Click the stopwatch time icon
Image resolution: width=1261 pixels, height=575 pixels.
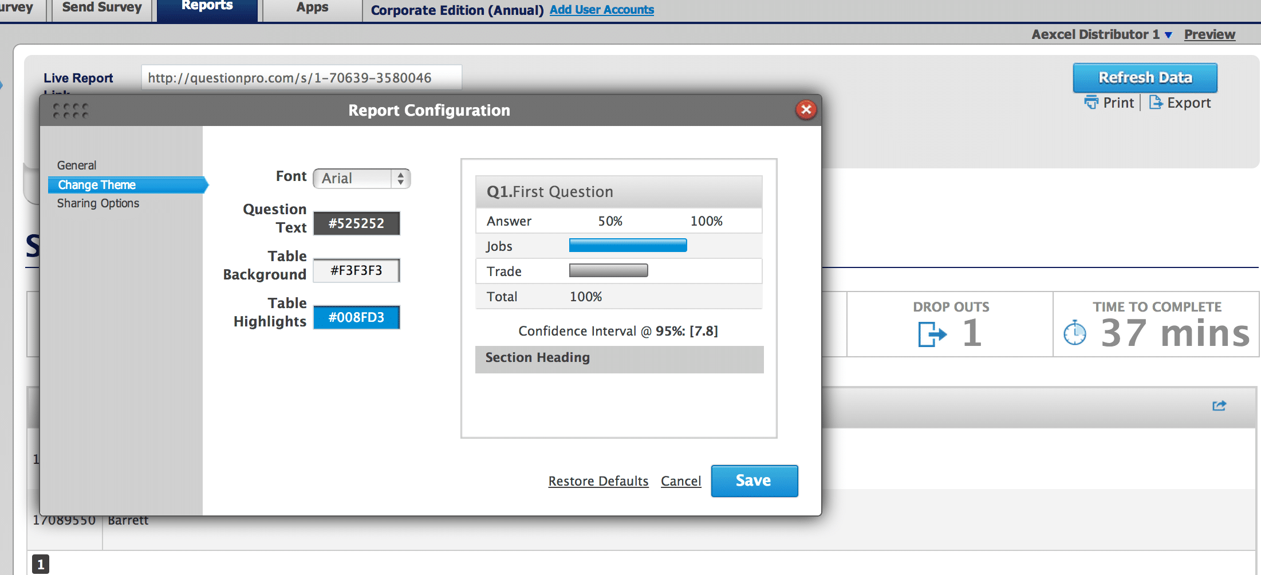tap(1075, 333)
